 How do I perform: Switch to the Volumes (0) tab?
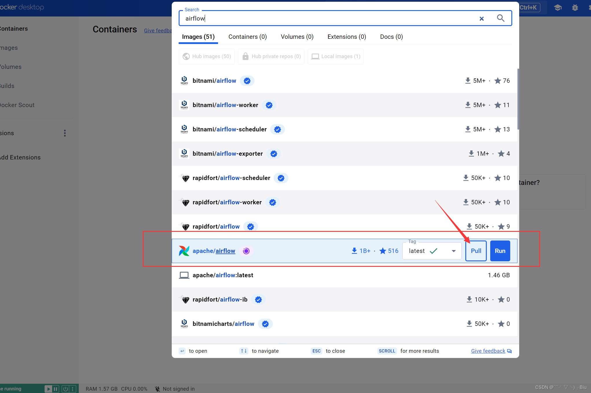[297, 37]
